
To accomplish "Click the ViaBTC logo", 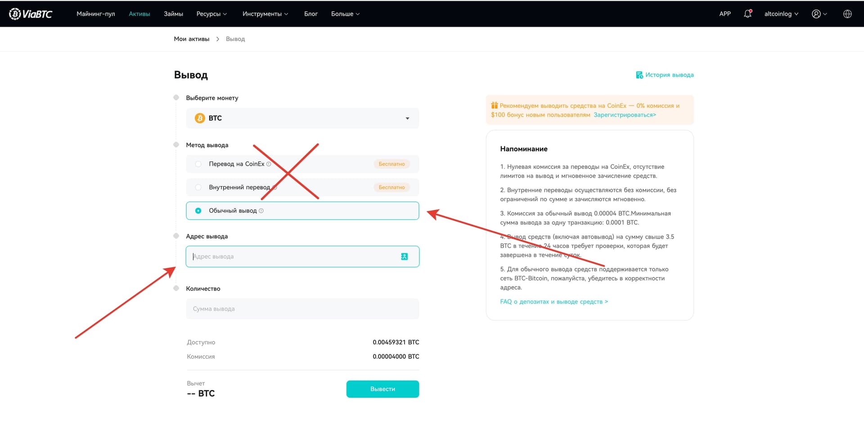I will pos(31,14).
